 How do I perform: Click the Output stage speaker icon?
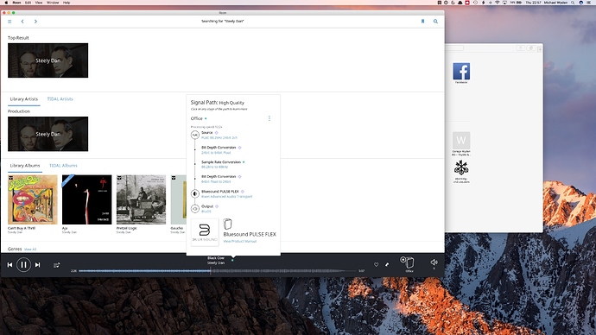[195, 209]
